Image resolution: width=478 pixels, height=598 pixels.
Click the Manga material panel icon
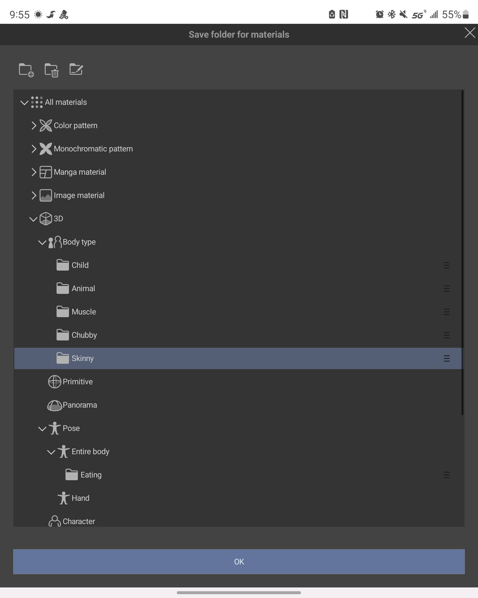pos(46,172)
